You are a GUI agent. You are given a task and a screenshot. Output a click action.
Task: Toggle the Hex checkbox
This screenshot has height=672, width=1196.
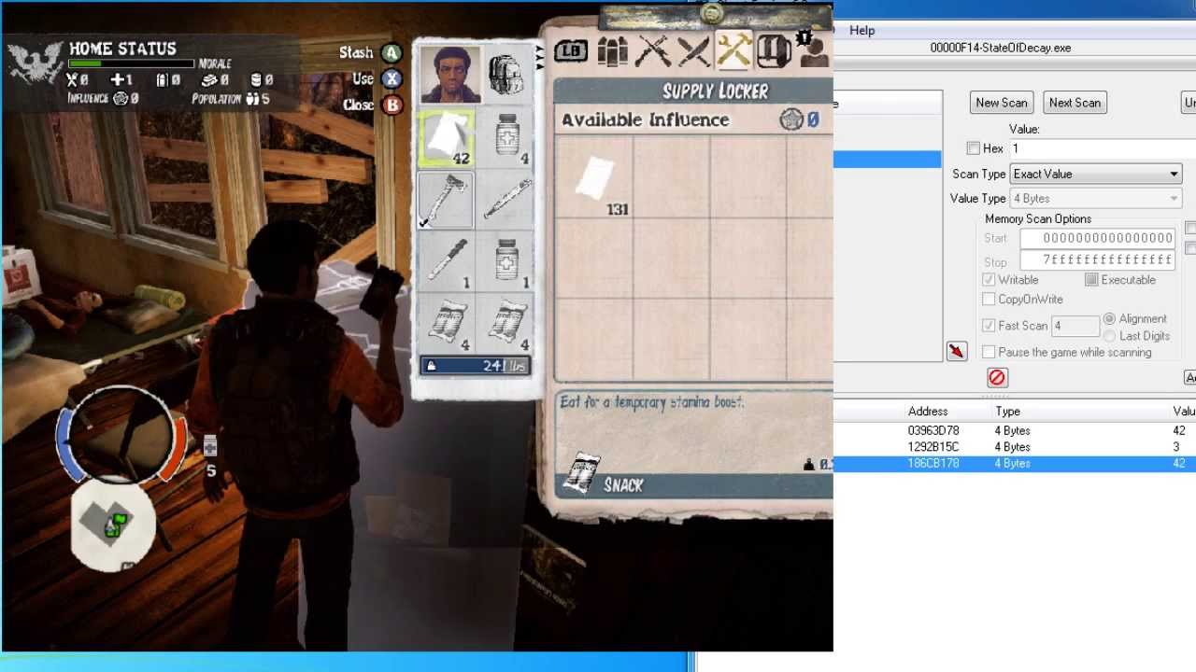click(974, 148)
